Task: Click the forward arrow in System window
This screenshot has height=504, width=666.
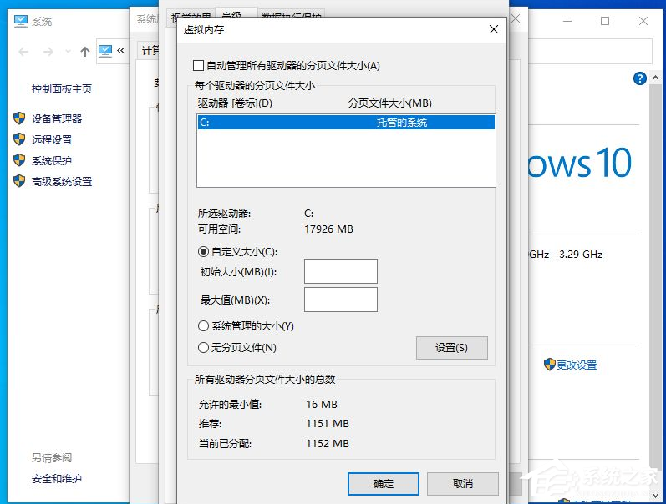Action: click(48, 52)
